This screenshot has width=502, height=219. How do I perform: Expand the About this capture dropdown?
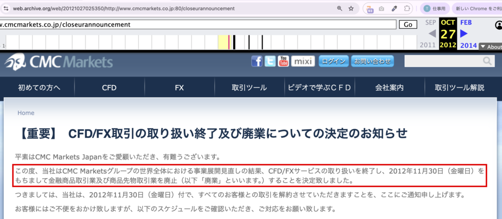tap(490, 47)
